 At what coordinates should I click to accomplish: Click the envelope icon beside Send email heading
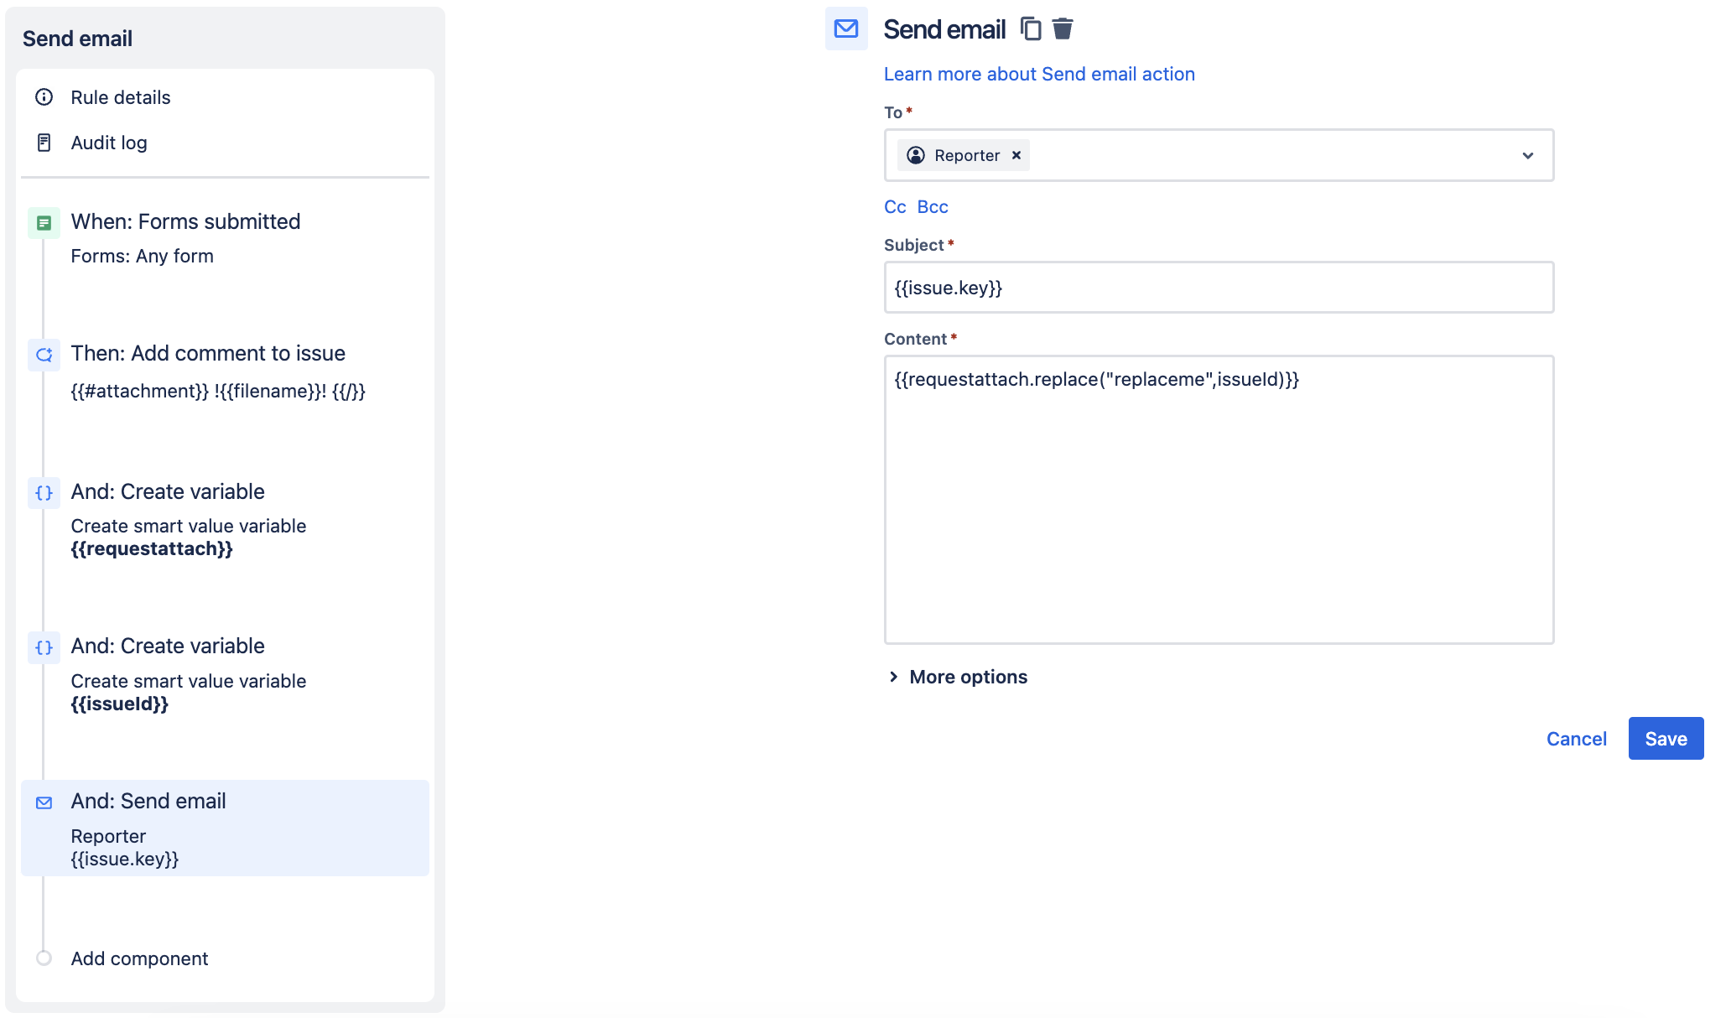point(846,29)
